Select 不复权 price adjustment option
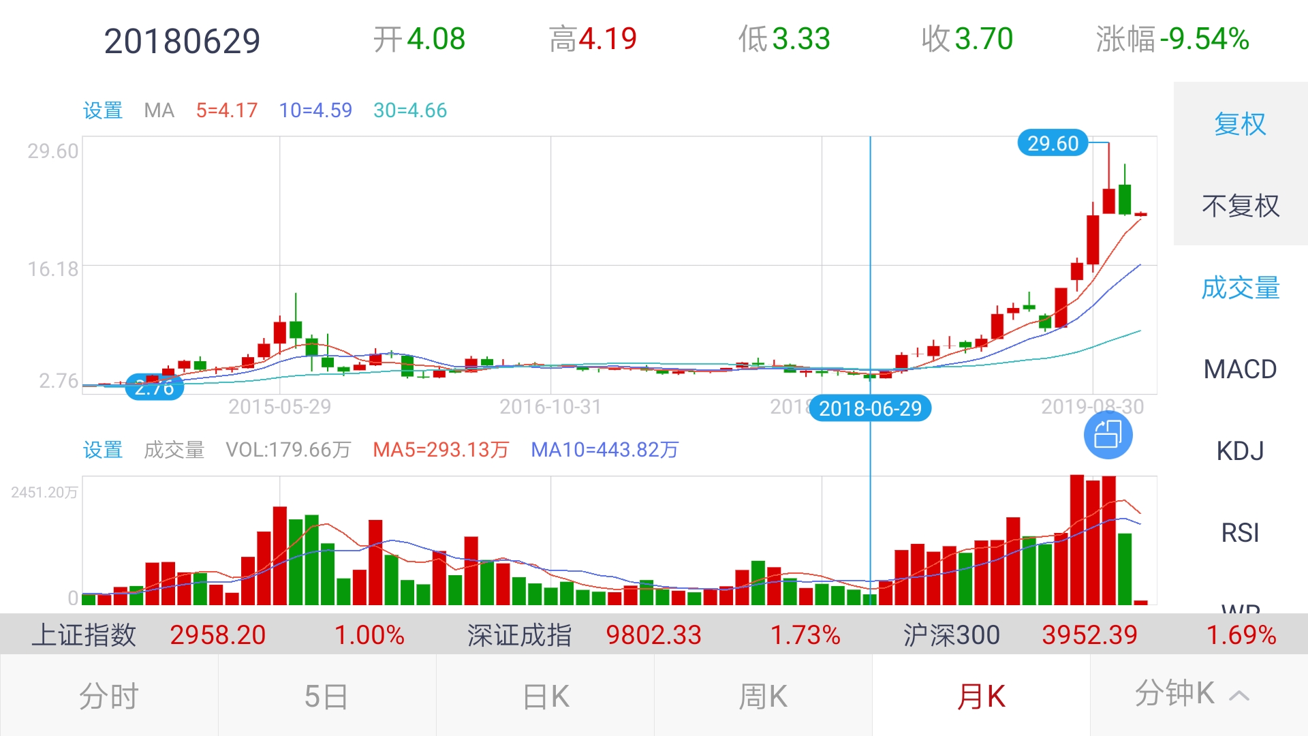This screenshot has width=1308, height=736. pyautogui.click(x=1240, y=205)
